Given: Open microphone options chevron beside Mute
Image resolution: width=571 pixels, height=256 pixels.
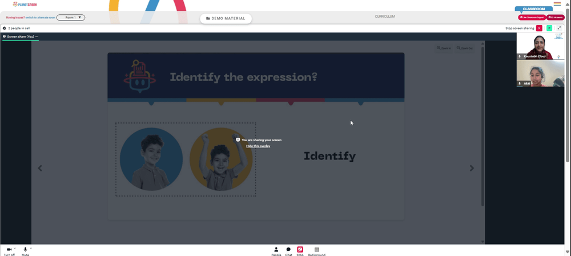Looking at the screenshot, I should (31, 249).
